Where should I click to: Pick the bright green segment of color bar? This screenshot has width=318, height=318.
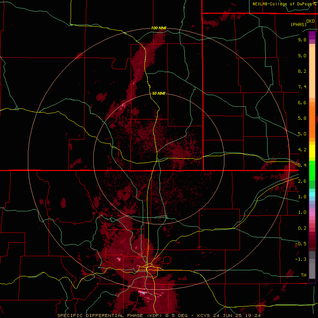click(x=312, y=170)
